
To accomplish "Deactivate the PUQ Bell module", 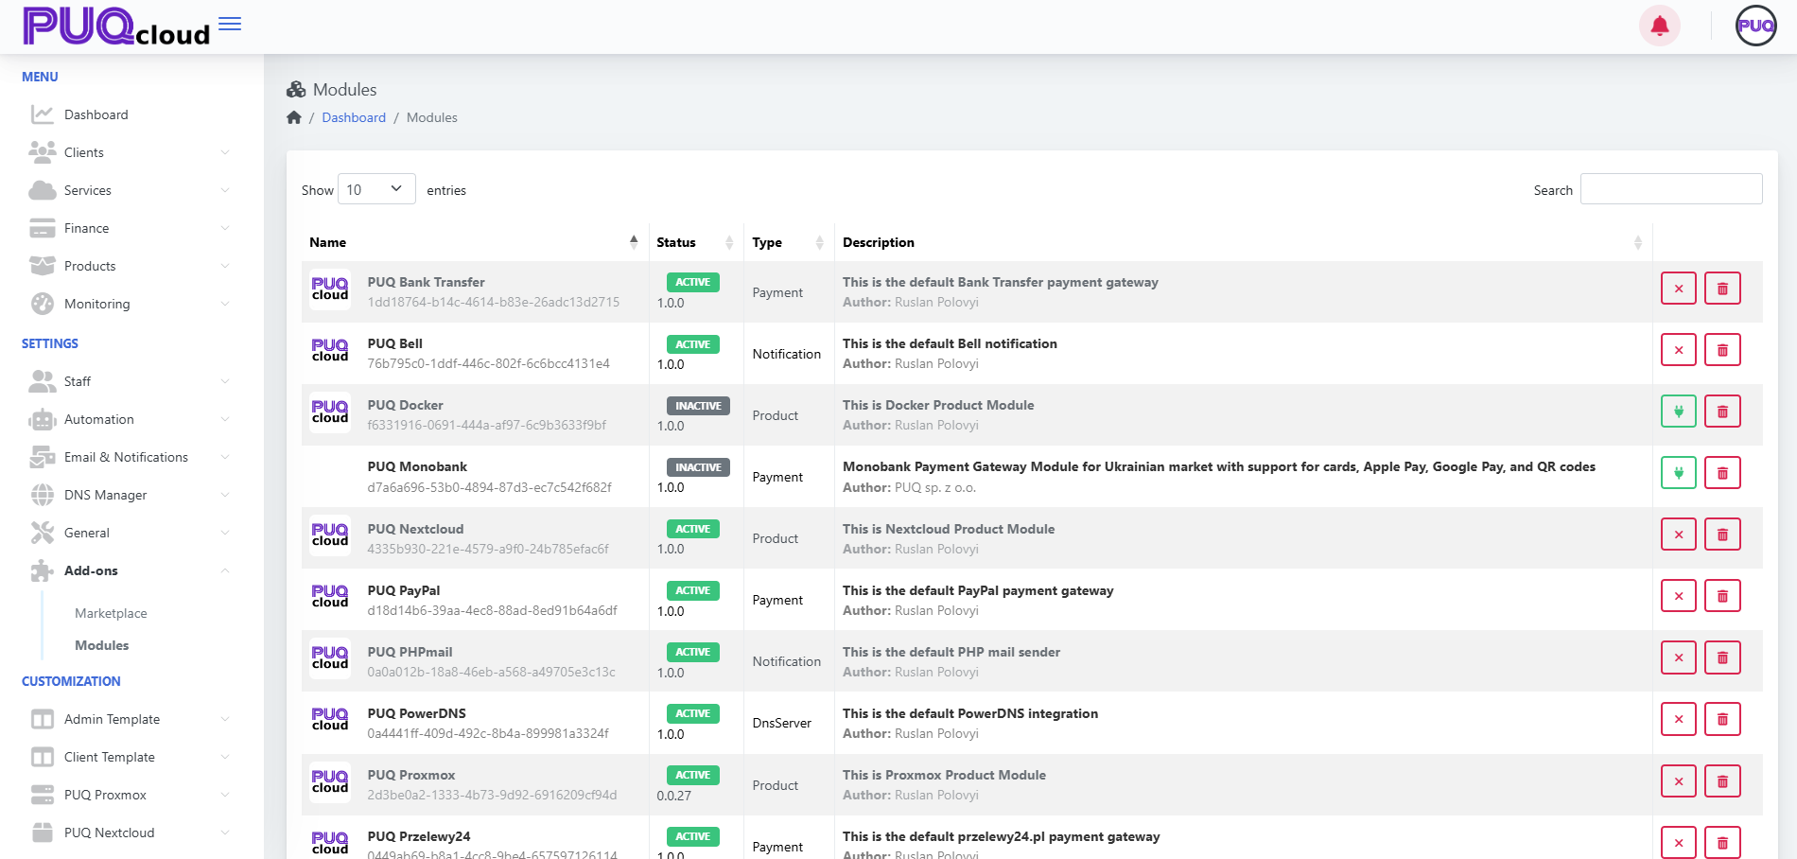I will 1678,350.
